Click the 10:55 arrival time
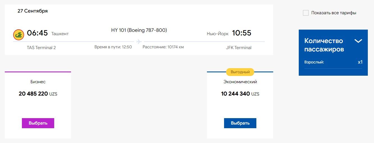The width and height of the screenshot is (374, 143). click(241, 33)
